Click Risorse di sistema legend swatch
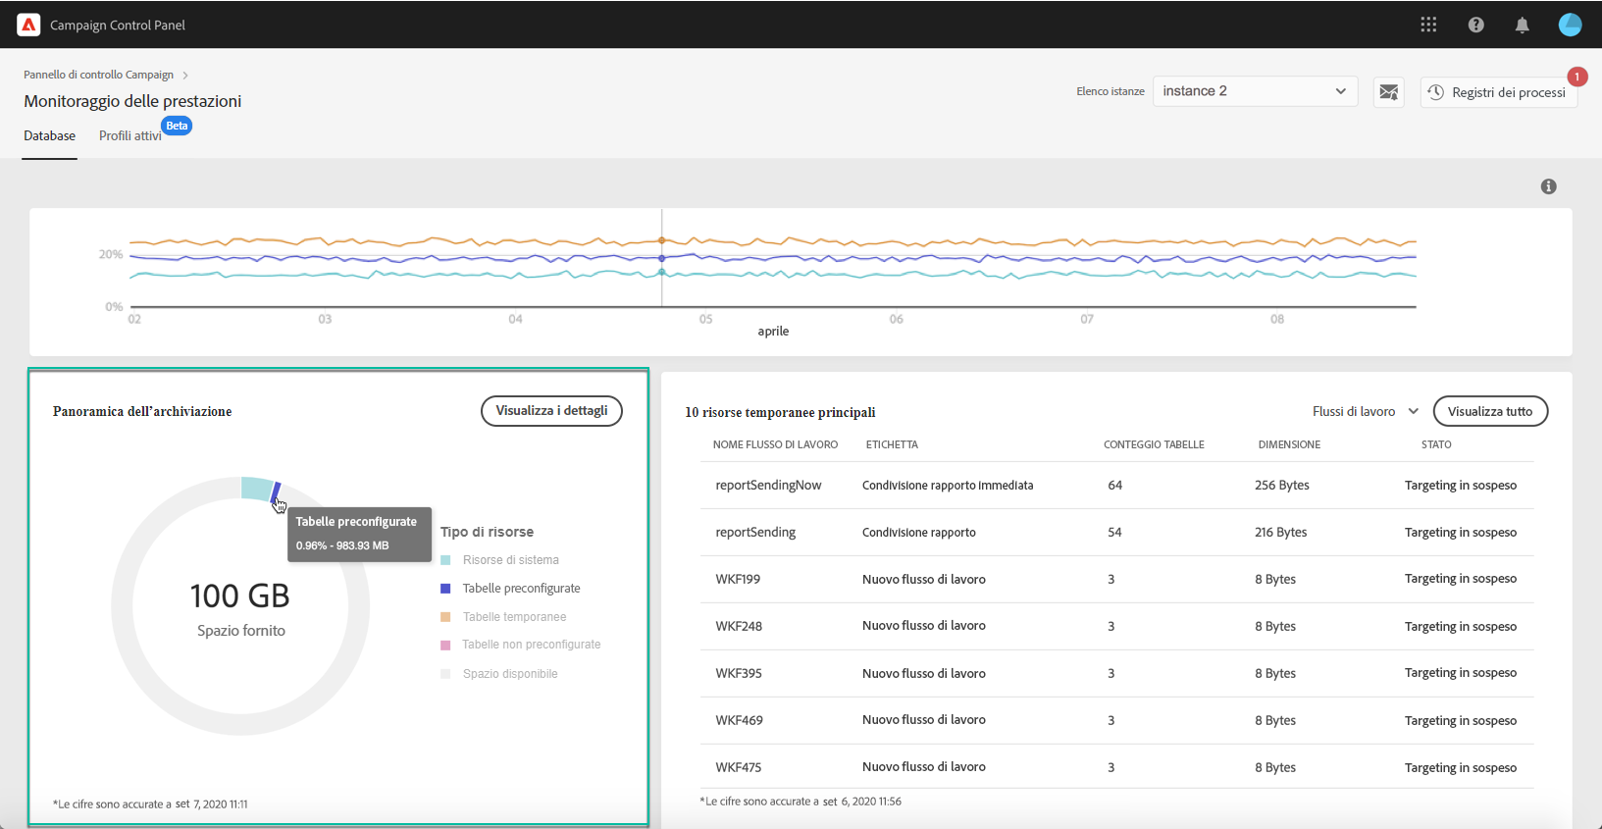Viewport: 1602px width, 829px height. point(445,560)
